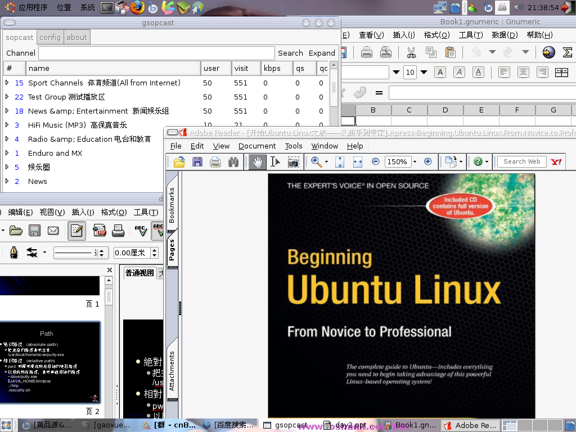Screen dimensions: 576x432
Task: Open the Undo history dropdown in Gnumeric
Action: [492, 52]
